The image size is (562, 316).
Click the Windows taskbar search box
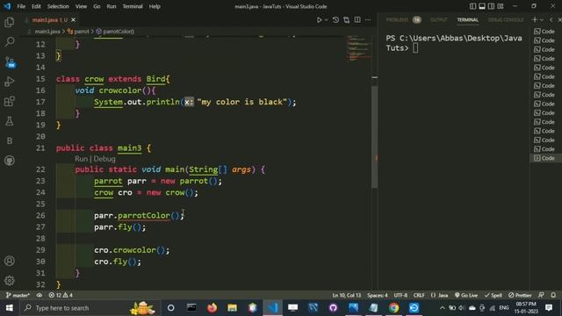90,308
